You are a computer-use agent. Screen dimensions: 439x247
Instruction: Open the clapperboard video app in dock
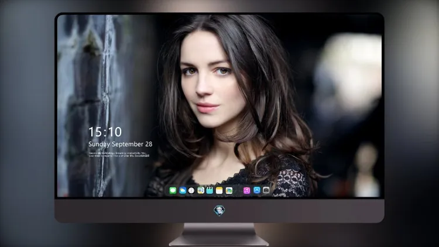click(x=210, y=191)
